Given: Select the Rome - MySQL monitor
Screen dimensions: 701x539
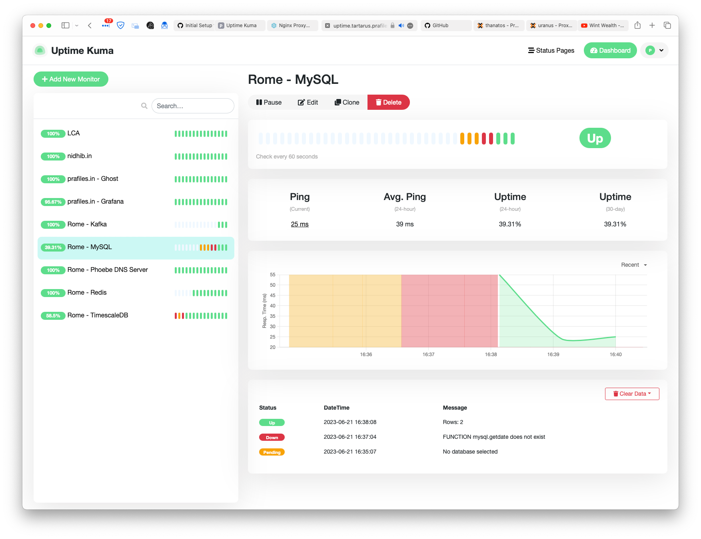Looking at the screenshot, I should (136, 248).
